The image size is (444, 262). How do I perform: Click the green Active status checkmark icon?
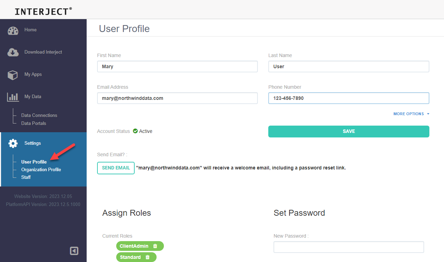(x=135, y=131)
